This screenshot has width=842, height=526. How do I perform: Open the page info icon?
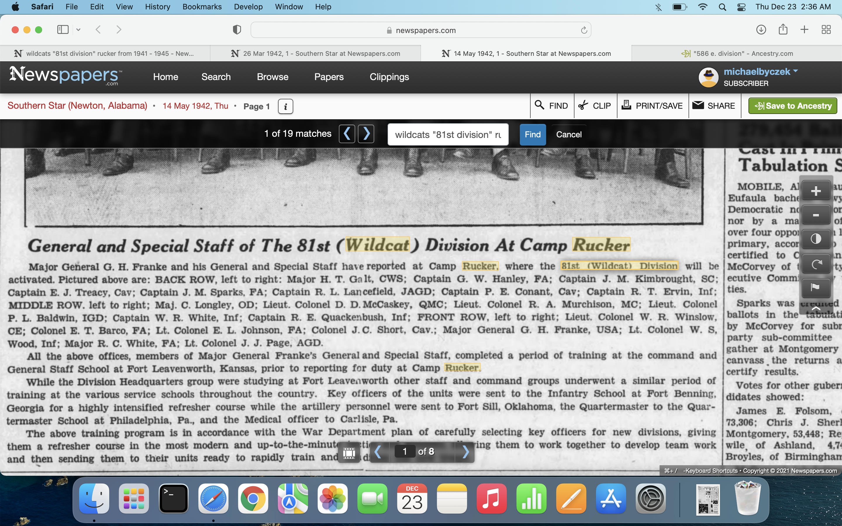tap(285, 106)
